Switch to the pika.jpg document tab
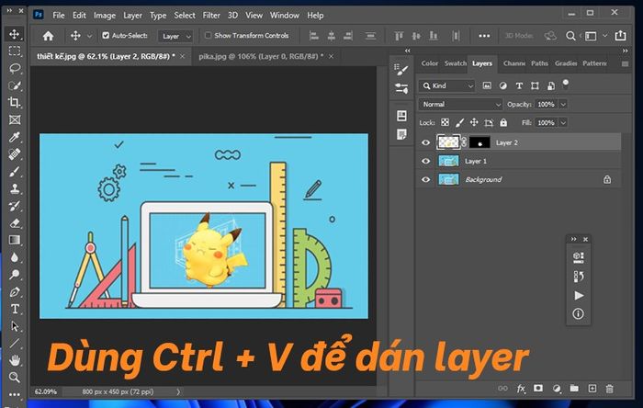Viewport: 643px width, 408px height. point(261,56)
